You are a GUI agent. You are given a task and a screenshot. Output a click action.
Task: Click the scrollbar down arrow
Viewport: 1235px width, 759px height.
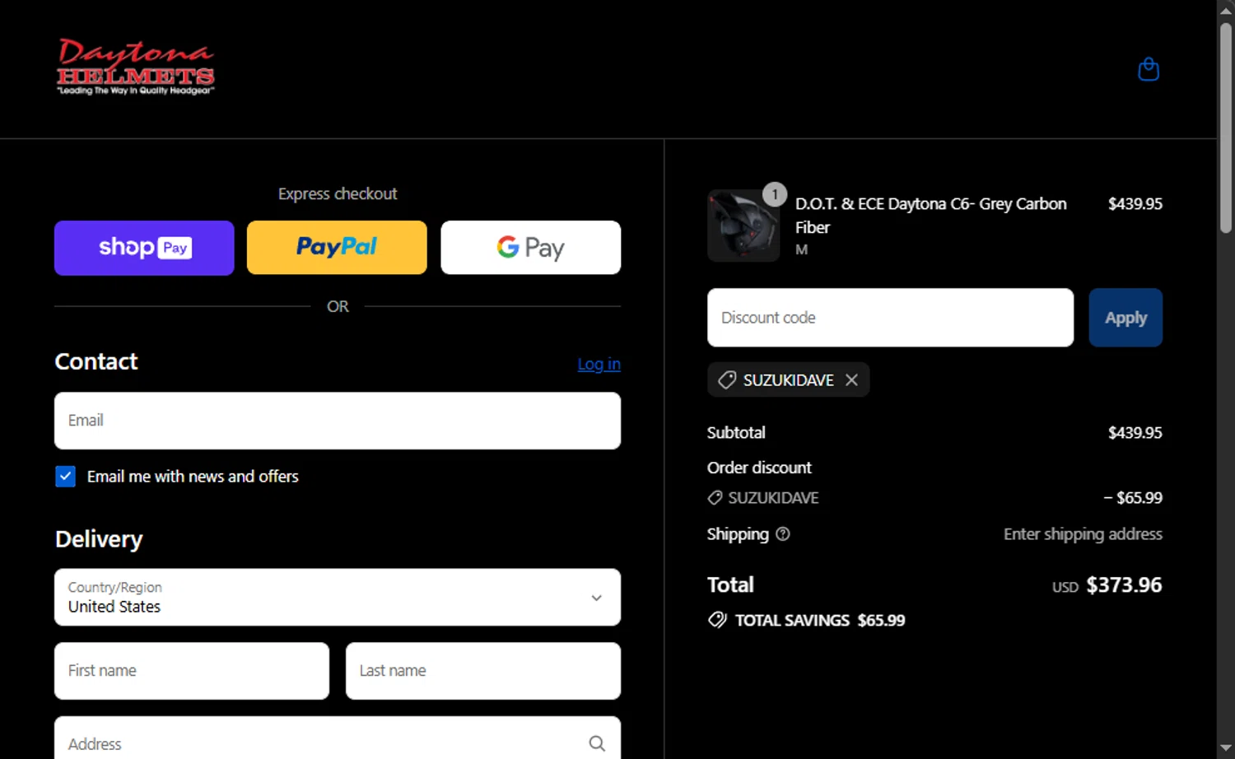click(x=1226, y=749)
